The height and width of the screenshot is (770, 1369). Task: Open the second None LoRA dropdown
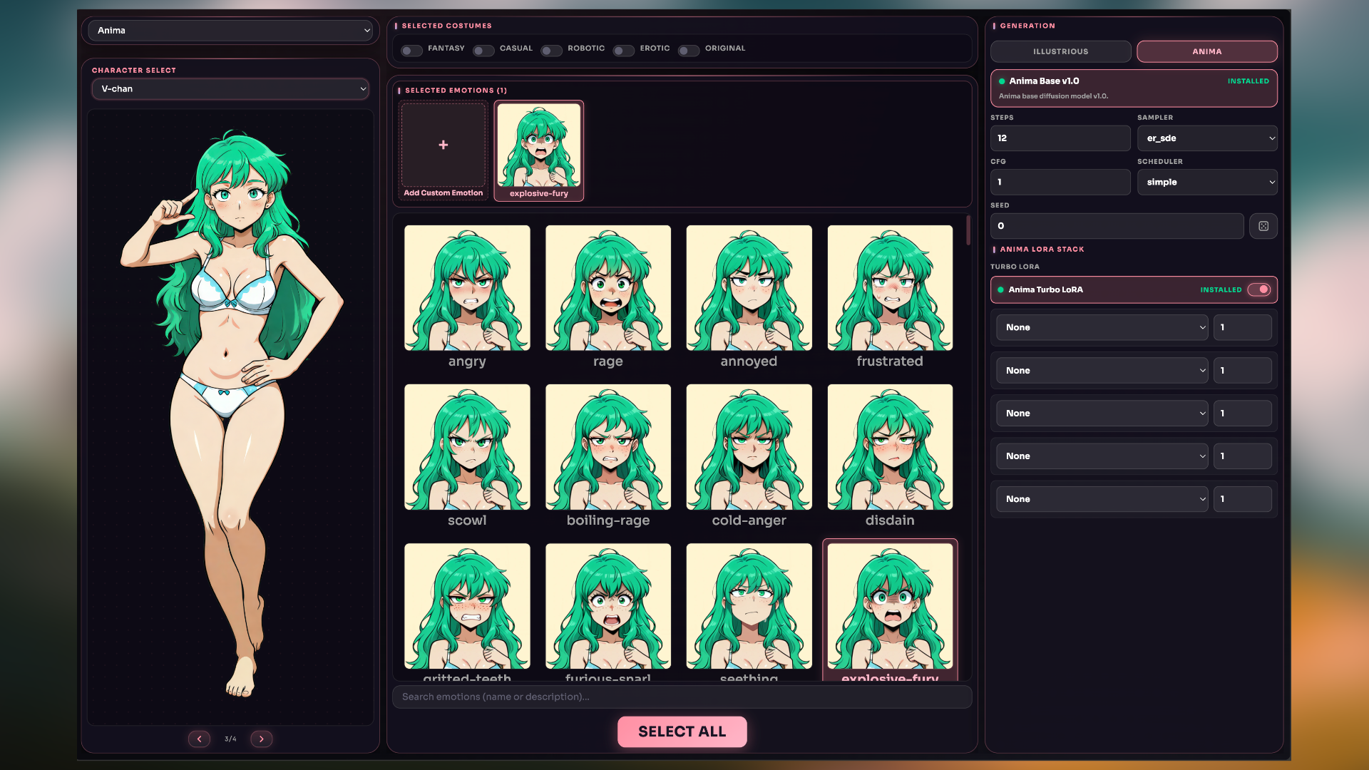pyautogui.click(x=1102, y=371)
